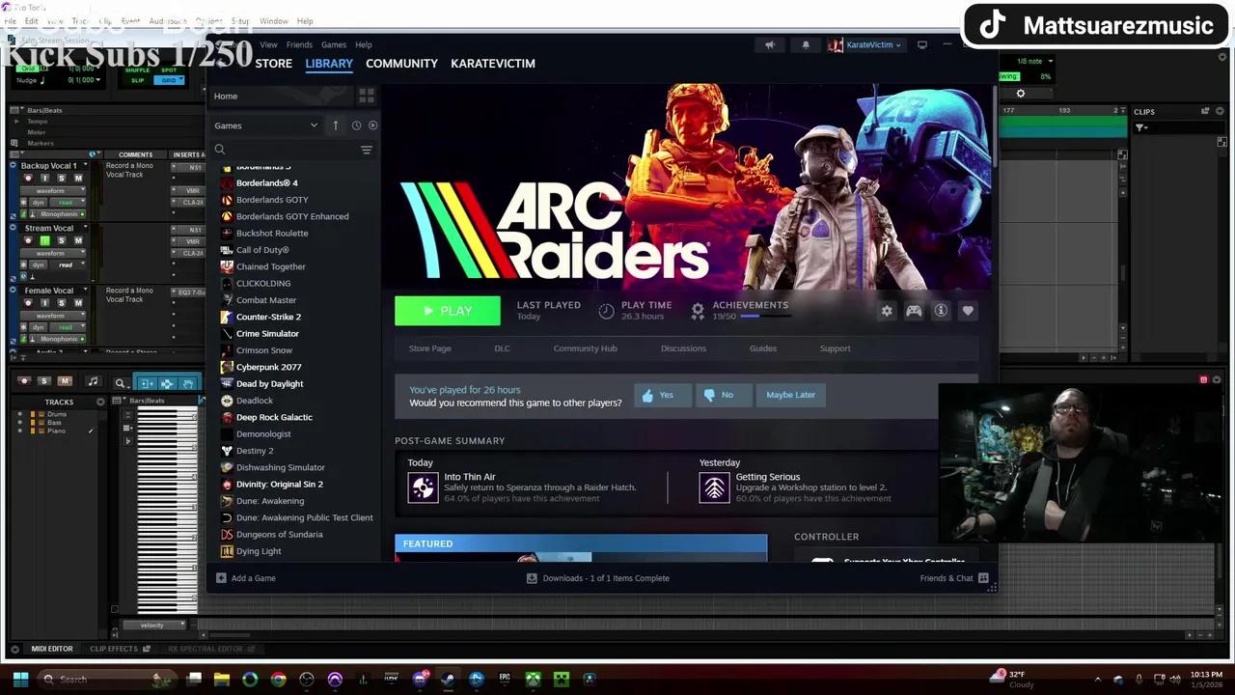Open File Explorer from taskbar
The height and width of the screenshot is (695, 1235).
(x=221, y=679)
